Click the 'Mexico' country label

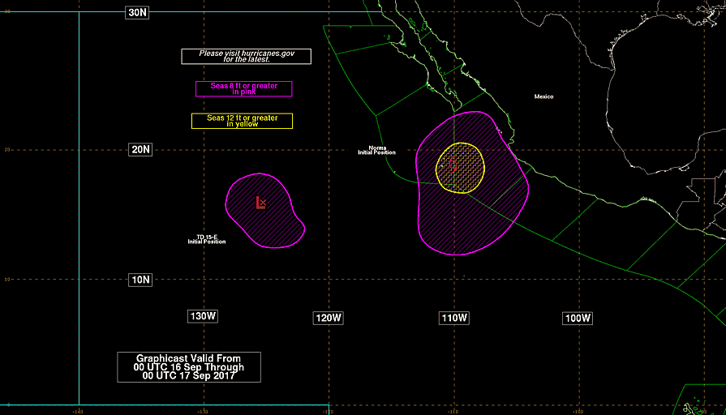click(543, 96)
